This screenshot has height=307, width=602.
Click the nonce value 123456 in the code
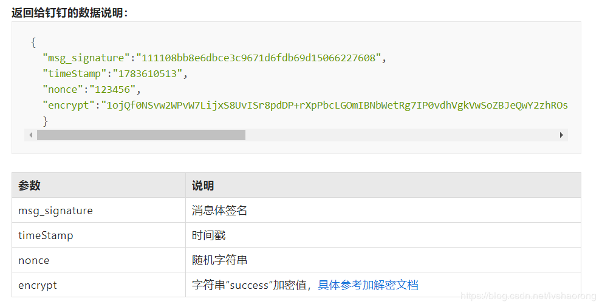(x=112, y=89)
